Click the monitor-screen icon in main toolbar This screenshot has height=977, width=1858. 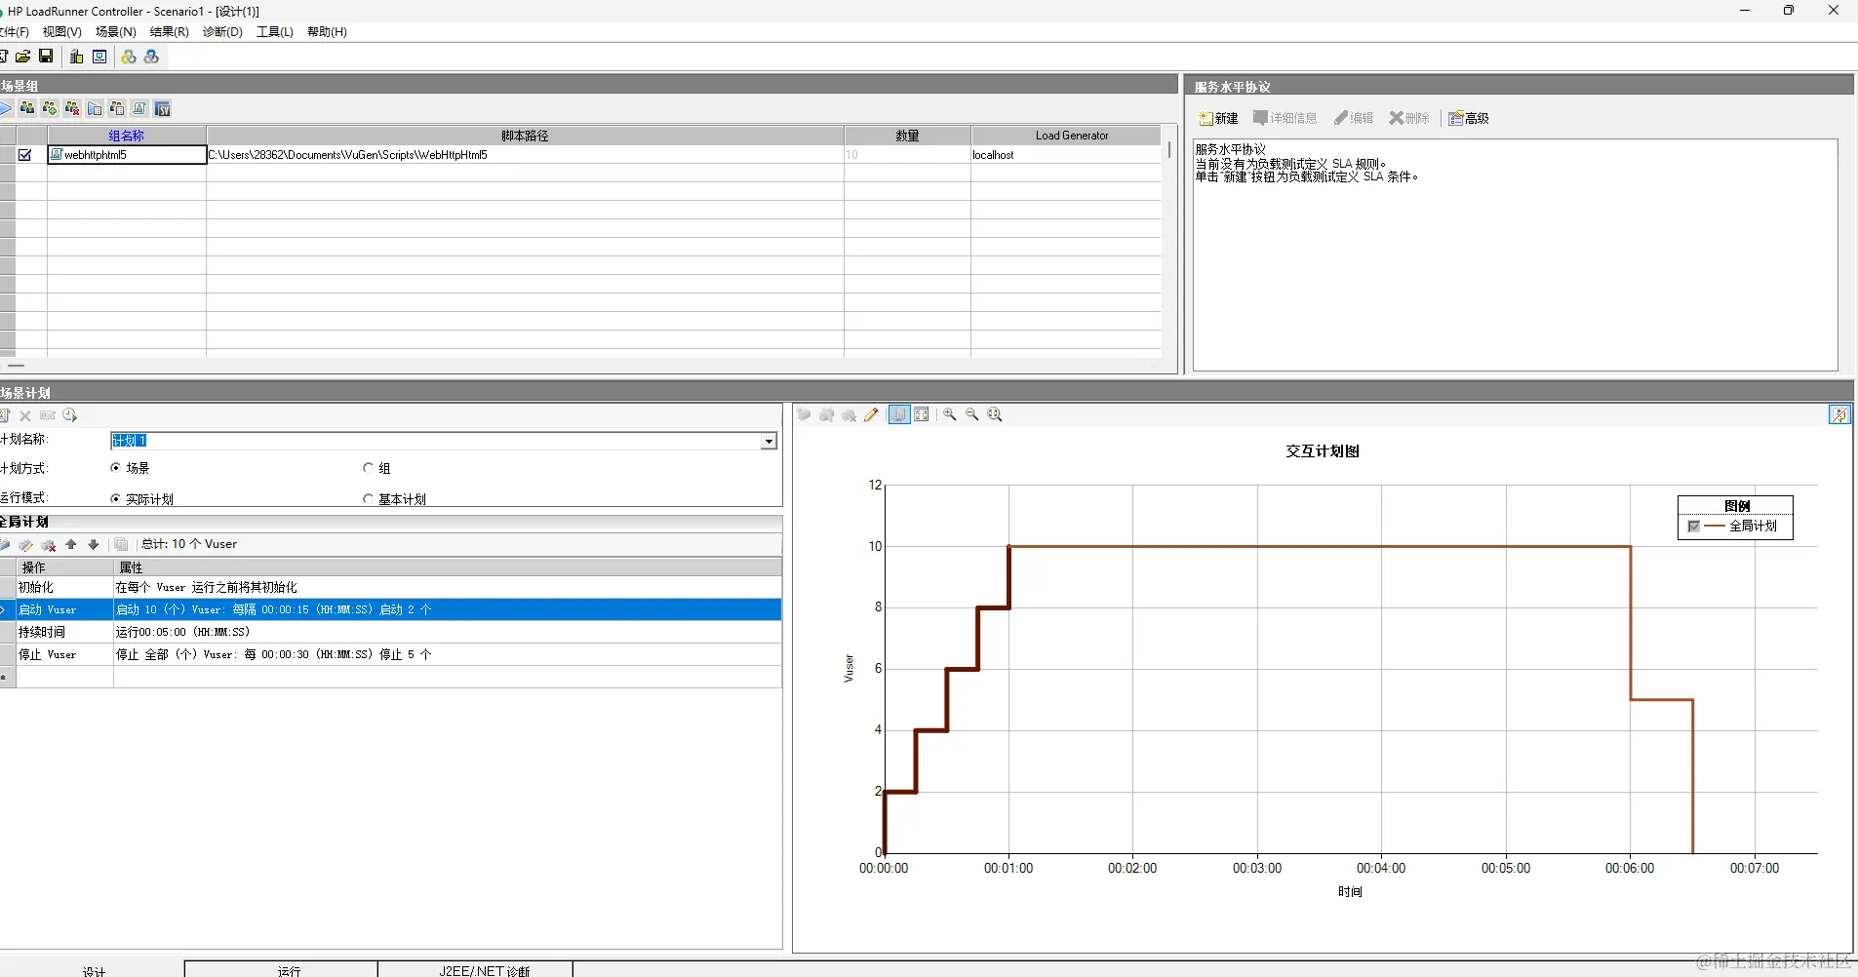point(99,57)
